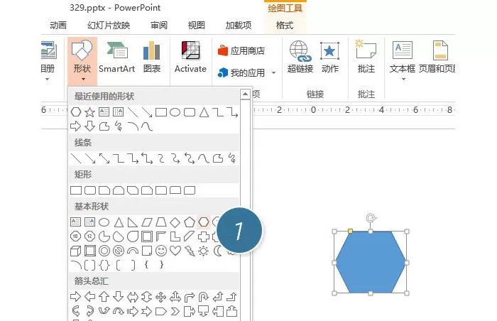Insert a SmartArt graphic
497x321 pixels.
point(117,57)
